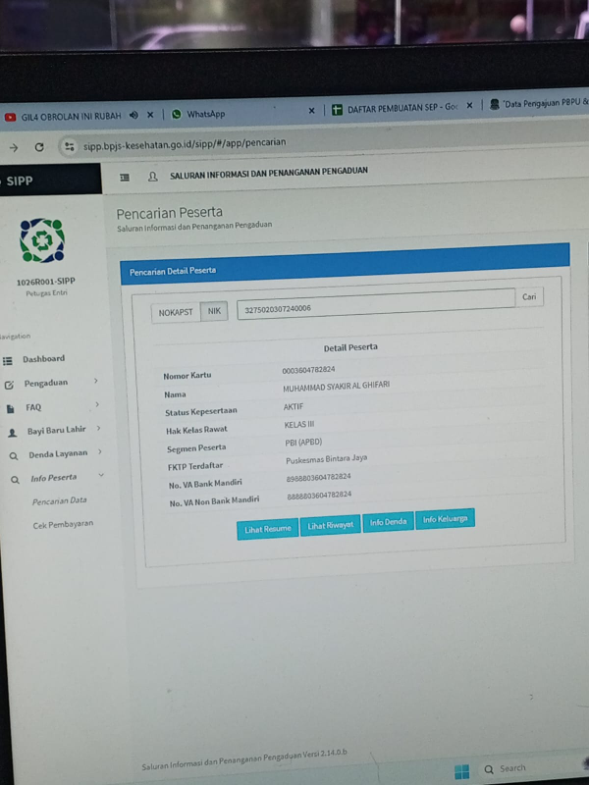Select the NIK search mode toggle
The width and height of the screenshot is (589, 785).
pyautogui.click(x=214, y=311)
